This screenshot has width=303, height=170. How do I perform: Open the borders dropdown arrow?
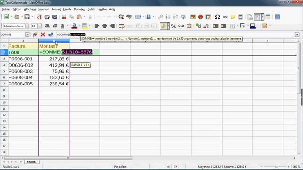click(x=238, y=26)
